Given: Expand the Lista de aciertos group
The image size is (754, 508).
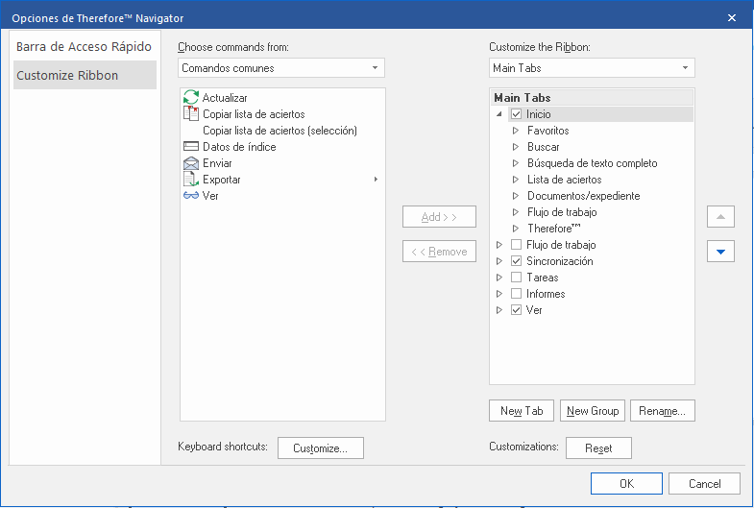Looking at the screenshot, I should click(x=516, y=180).
